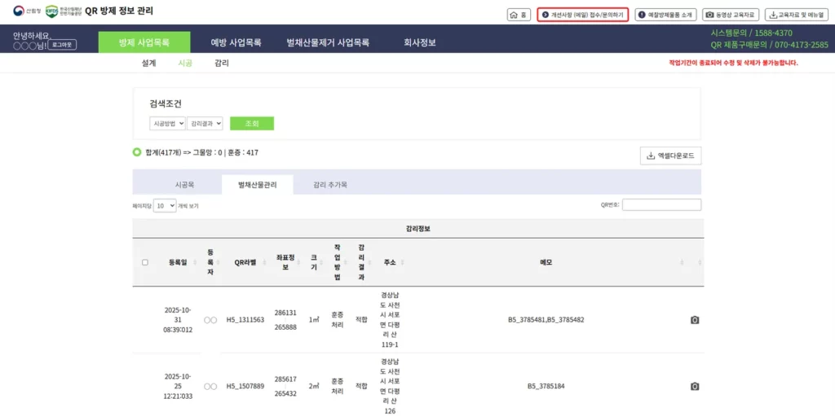835x416 pixels.
Task: Select 벌채산물제거 사업목록 menu
Action: click(328, 42)
